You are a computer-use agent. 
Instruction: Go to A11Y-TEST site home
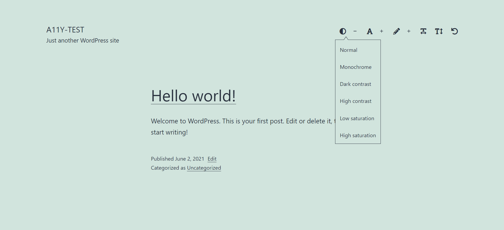pyautogui.click(x=65, y=30)
